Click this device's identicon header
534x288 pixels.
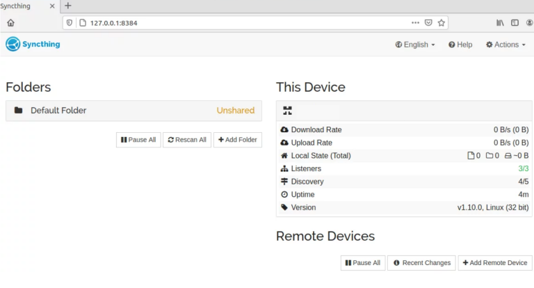(x=404, y=111)
